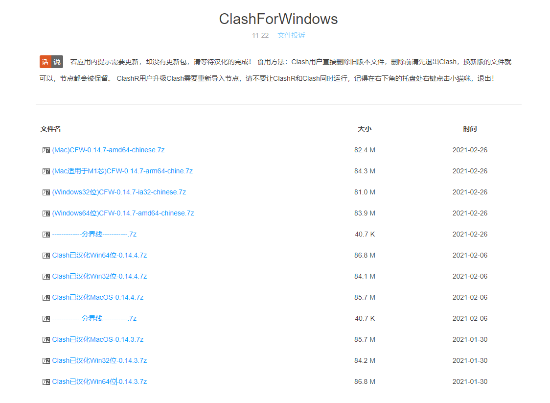Click the 文件名 column header

50,129
